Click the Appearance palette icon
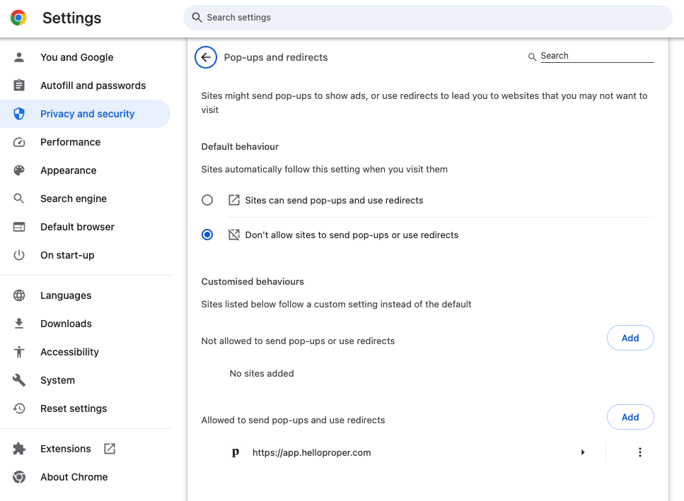 click(x=19, y=170)
